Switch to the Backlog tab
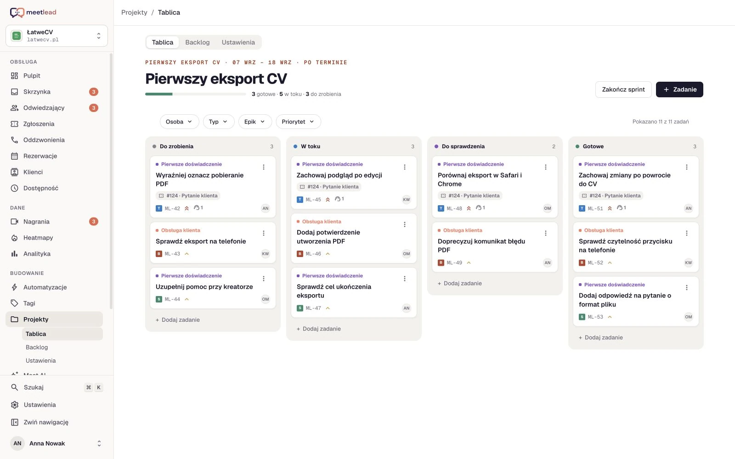Viewport: 735px width, 459px height. coord(198,42)
